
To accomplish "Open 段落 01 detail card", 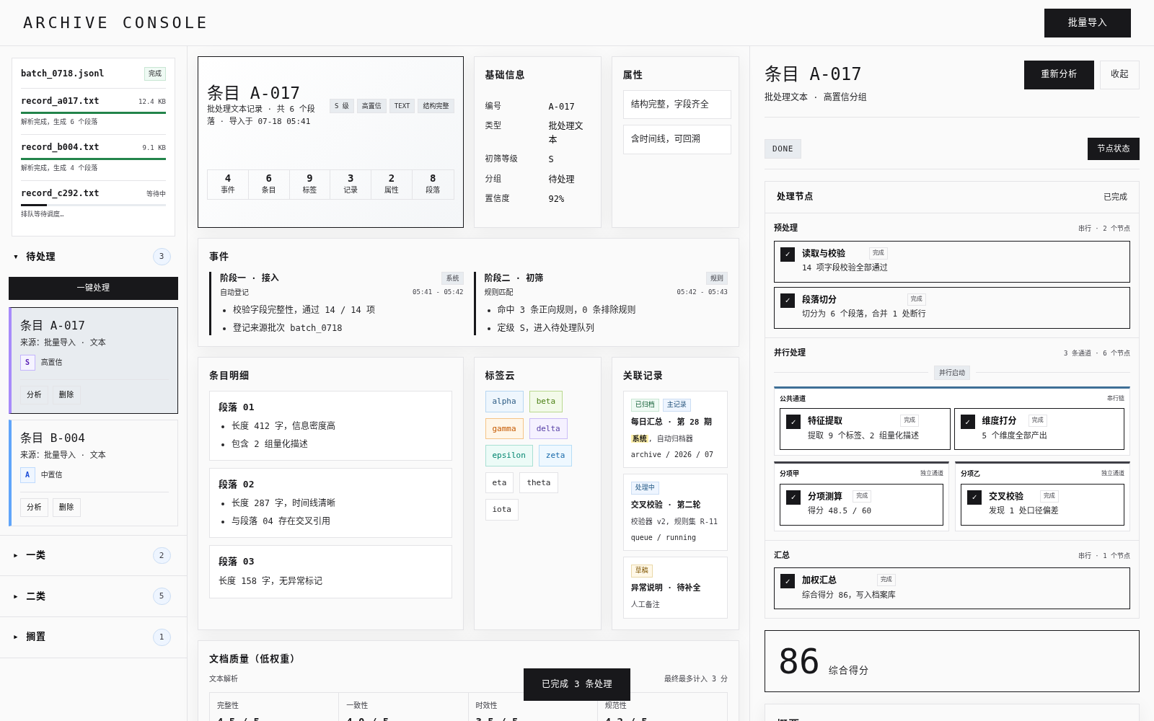I will tap(330, 425).
